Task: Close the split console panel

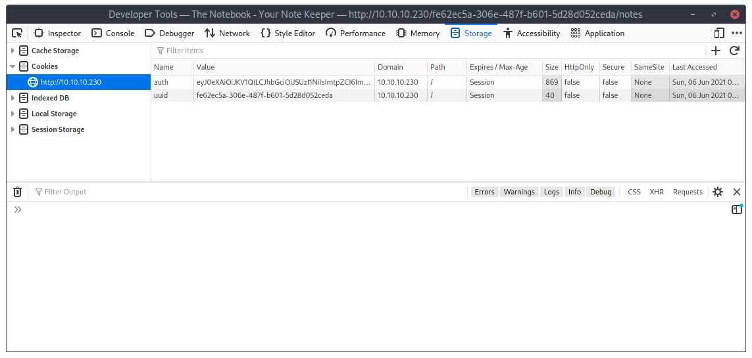Action: 737,192
